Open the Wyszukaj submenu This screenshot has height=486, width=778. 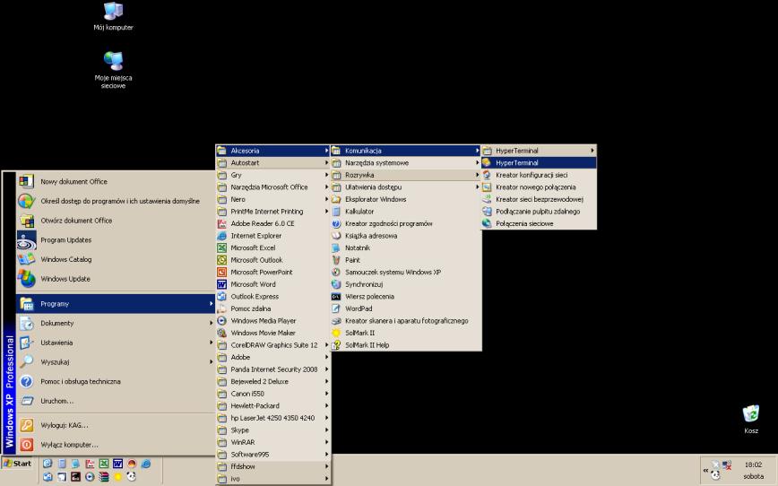pos(116,362)
